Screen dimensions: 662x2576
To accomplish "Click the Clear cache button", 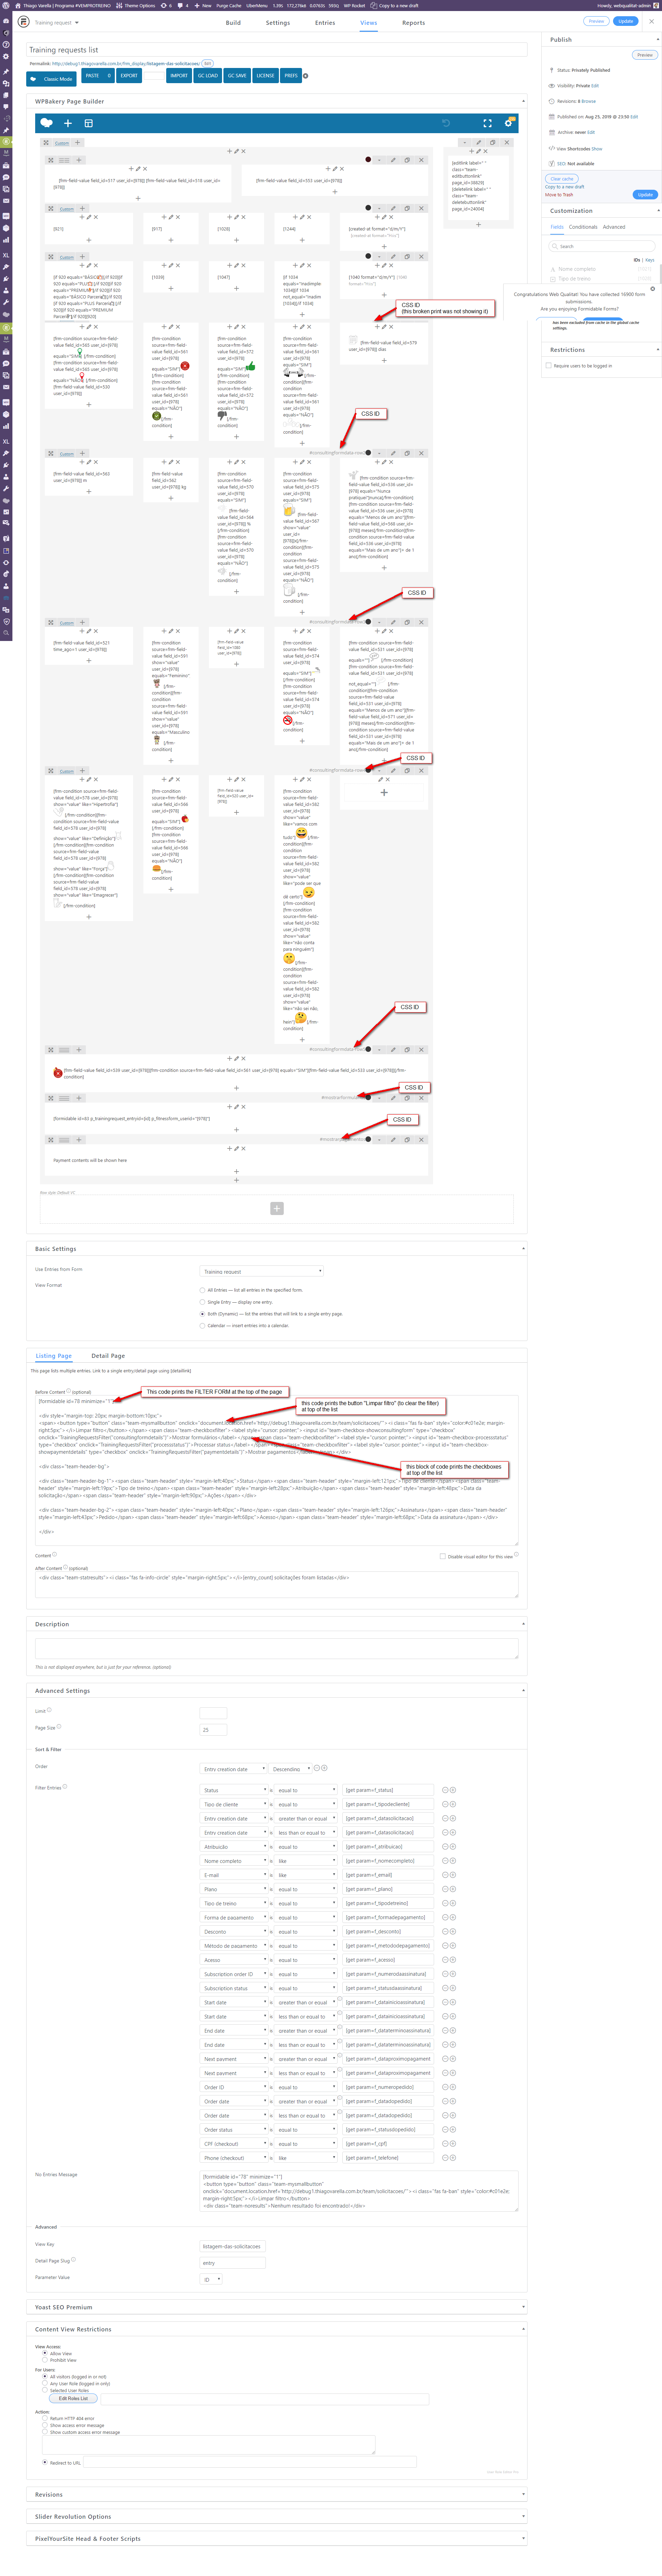I will click(x=562, y=179).
